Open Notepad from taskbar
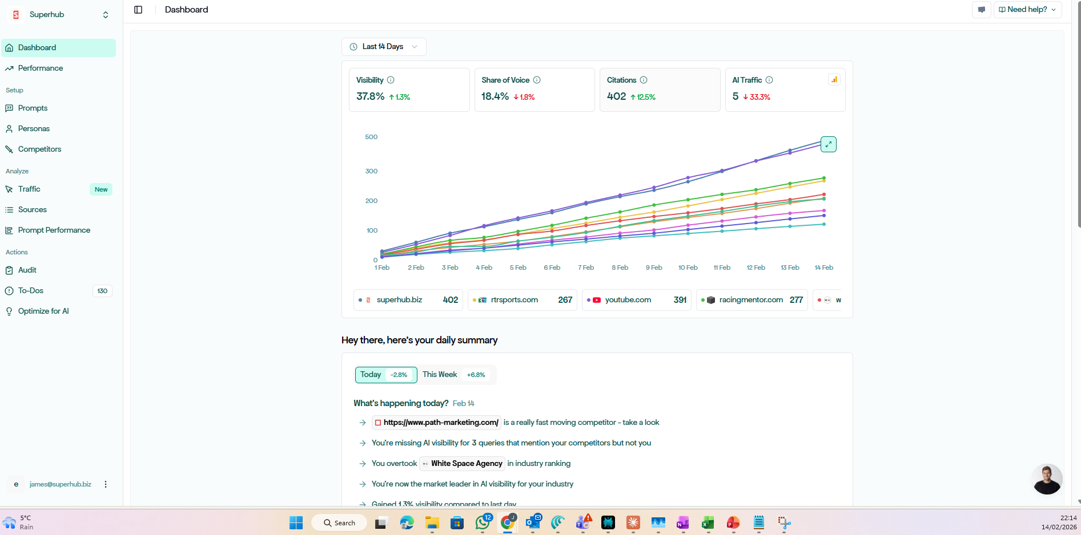Image resolution: width=1081 pixels, height=535 pixels. click(x=758, y=522)
